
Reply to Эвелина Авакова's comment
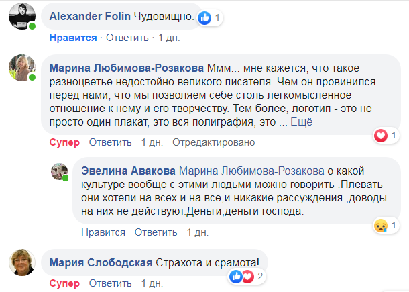153,232
